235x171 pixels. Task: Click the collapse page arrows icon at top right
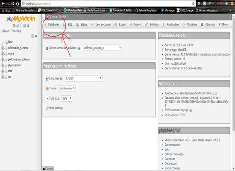click(x=230, y=17)
